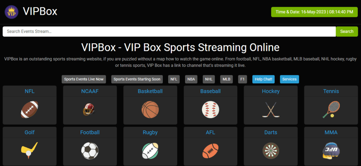Screen dimensions: 361x166
Task: Choose the MLB quick filter button
Action: (226, 79)
